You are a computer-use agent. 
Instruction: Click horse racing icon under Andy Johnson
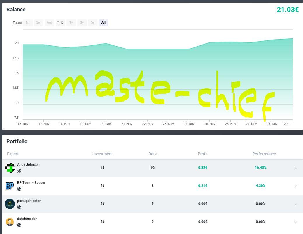pyautogui.click(x=19, y=171)
